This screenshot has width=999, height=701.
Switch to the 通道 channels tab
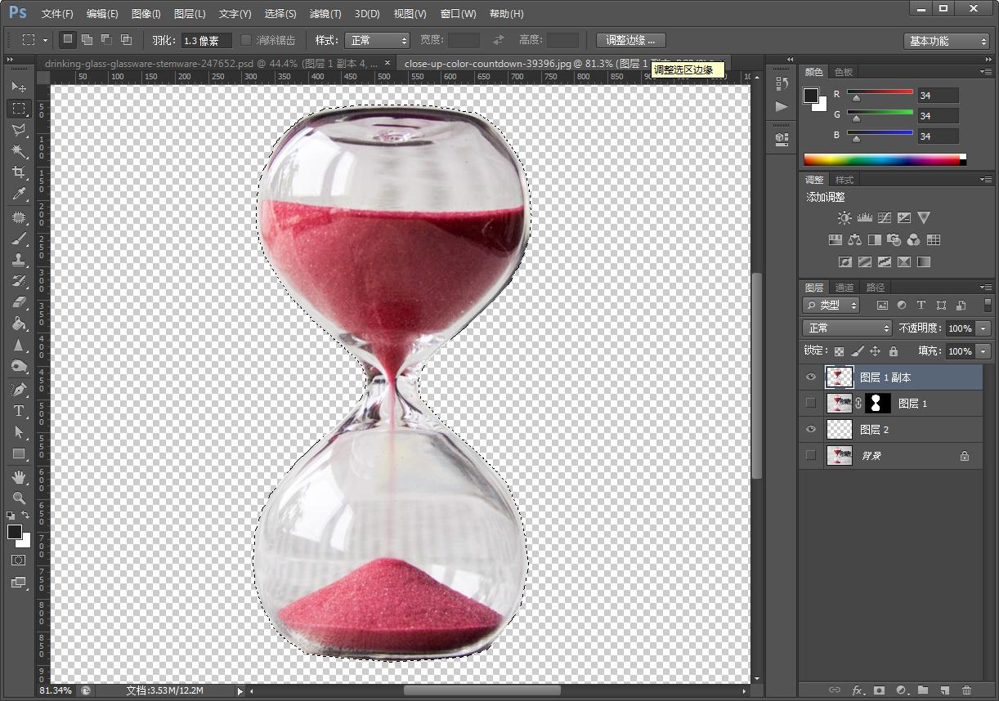pos(844,288)
